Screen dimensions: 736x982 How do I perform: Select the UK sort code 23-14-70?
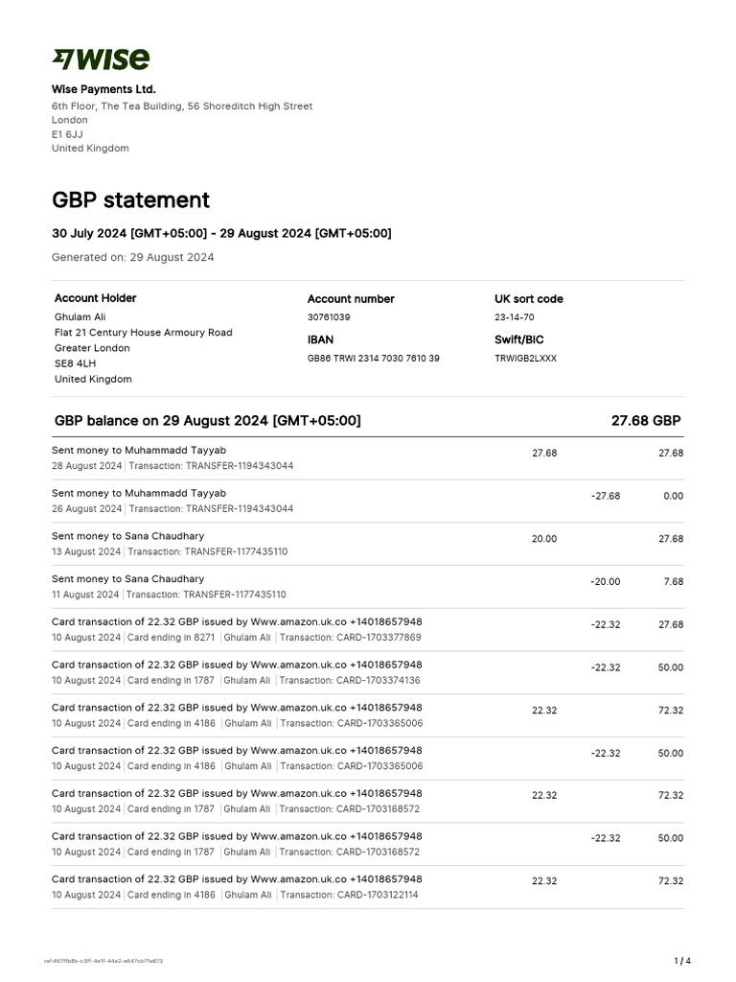click(515, 316)
